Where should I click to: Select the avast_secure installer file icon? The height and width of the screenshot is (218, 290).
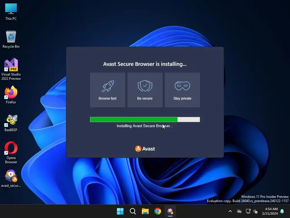11,178
